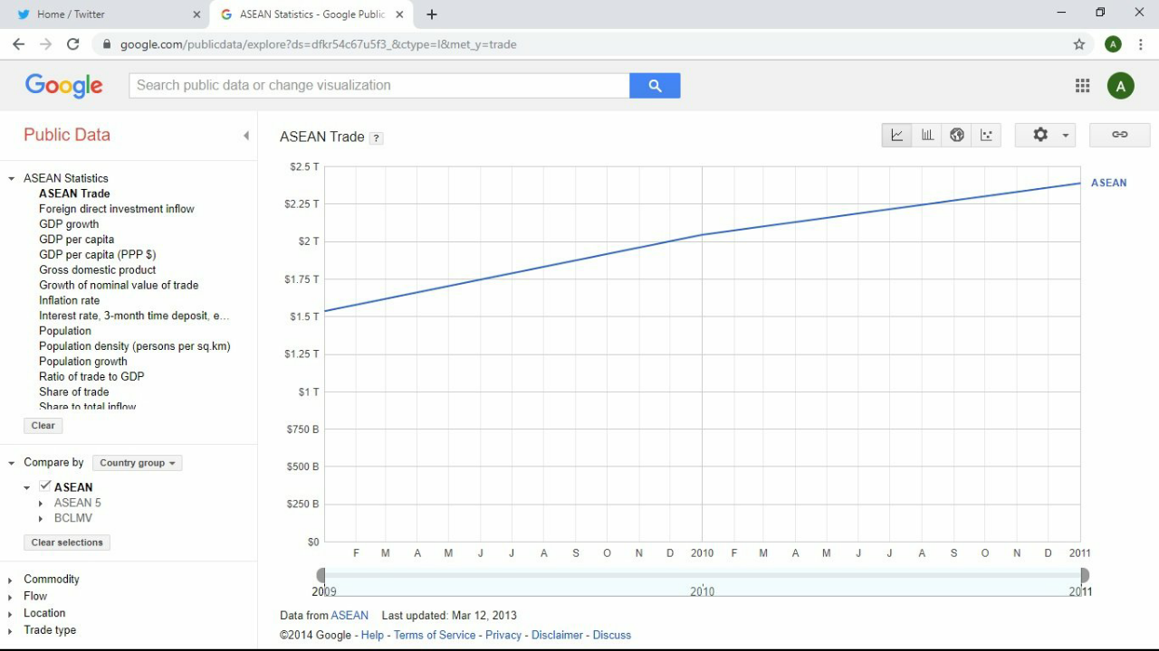Expand the BCLMV group
Viewport: 1159px width, 651px height.
(x=41, y=519)
